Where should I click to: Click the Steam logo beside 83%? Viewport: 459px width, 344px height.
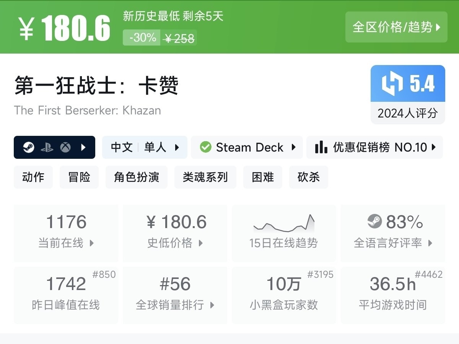(374, 221)
